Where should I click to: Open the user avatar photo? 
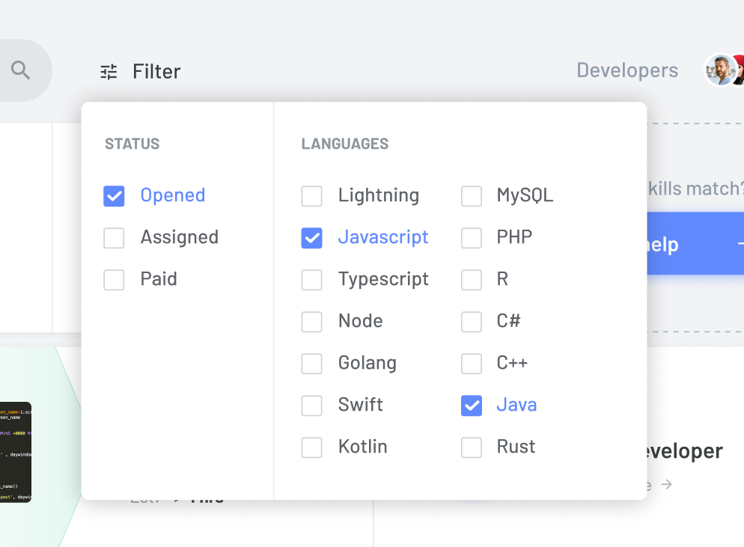pos(721,70)
